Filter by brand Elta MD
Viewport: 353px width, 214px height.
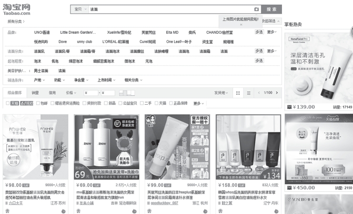[x=172, y=33]
